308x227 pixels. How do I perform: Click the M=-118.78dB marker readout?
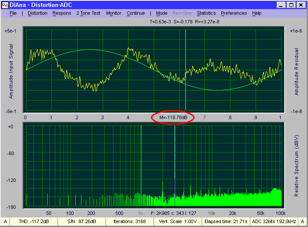coord(173,117)
